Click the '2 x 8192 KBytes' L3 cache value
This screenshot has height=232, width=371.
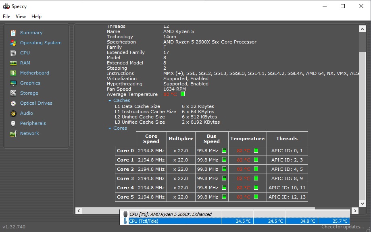[x=201, y=122]
